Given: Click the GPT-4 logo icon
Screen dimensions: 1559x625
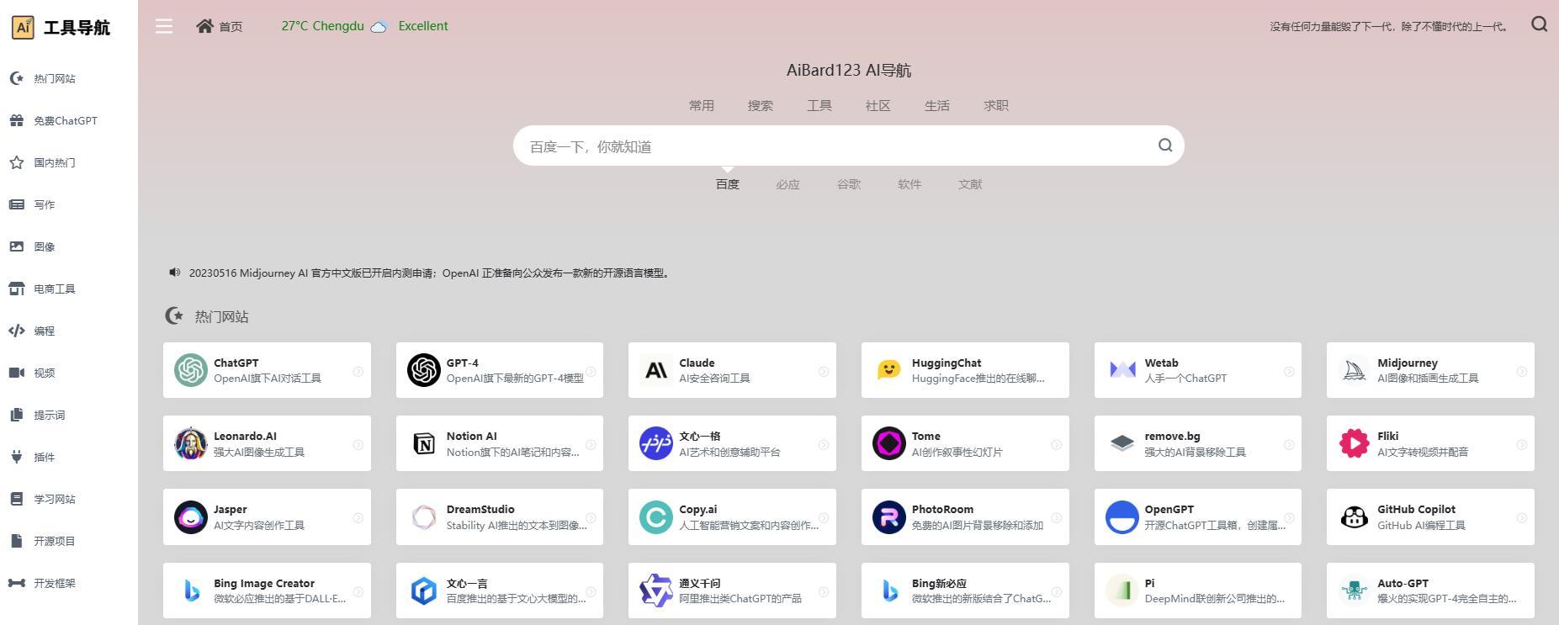Looking at the screenshot, I should [x=424, y=370].
